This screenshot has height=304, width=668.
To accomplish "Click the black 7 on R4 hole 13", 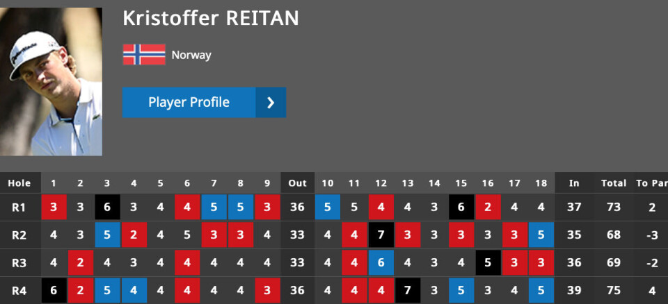I will click(x=408, y=291).
